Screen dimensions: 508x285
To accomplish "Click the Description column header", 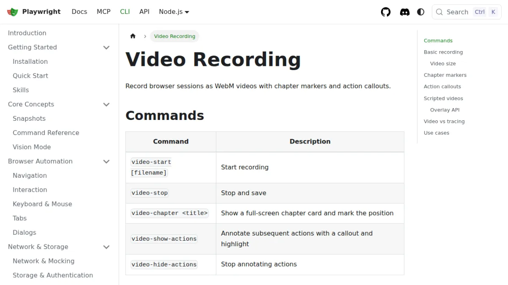I will tap(310, 142).
